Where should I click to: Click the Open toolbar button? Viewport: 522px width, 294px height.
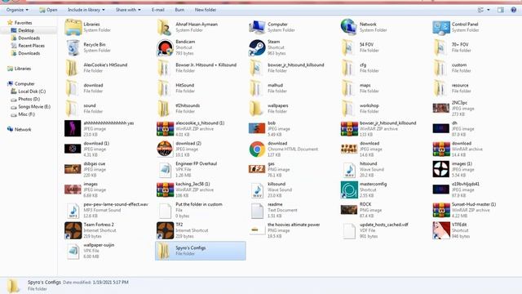[48, 10]
